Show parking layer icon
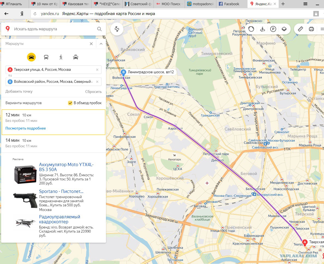324x264 pixels. coord(273,29)
